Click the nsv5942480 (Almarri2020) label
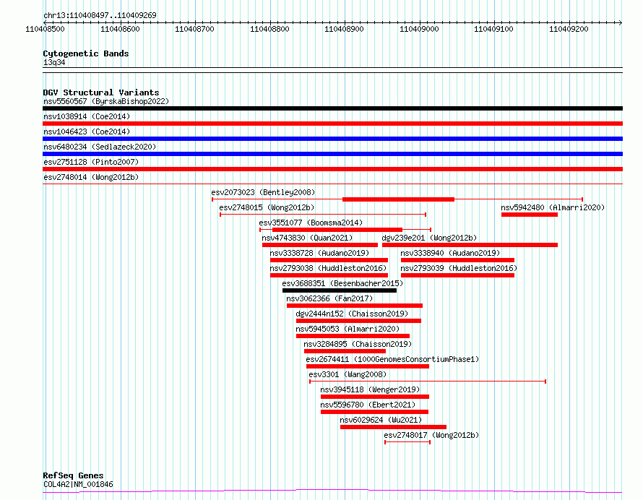This screenshot has width=643, height=500. (x=553, y=207)
